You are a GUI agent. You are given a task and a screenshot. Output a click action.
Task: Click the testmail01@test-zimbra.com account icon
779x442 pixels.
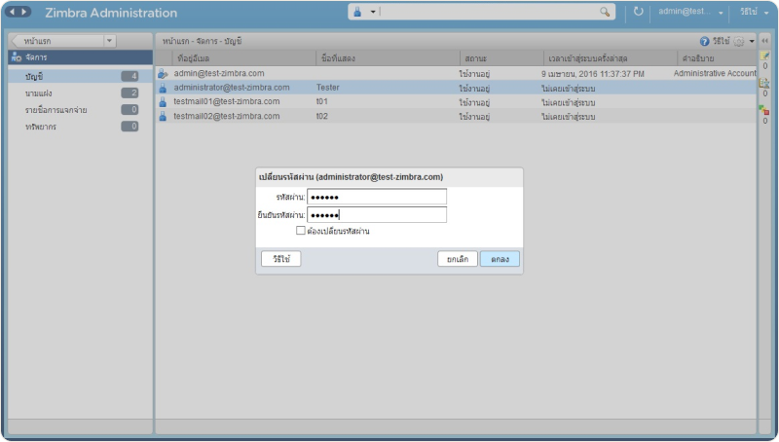[163, 102]
